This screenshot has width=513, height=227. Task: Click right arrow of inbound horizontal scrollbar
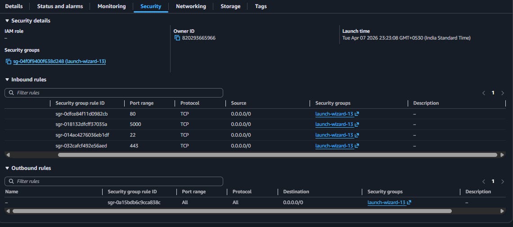point(502,155)
